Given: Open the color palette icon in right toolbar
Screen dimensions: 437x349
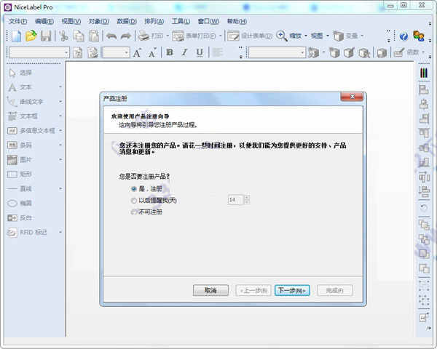Looking at the screenshot, I should [424, 73].
